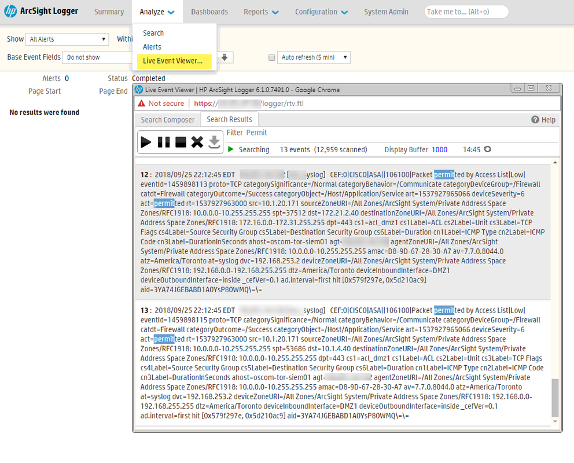
Task: Switch to Search Results tab
Action: [x=230, y=119]
